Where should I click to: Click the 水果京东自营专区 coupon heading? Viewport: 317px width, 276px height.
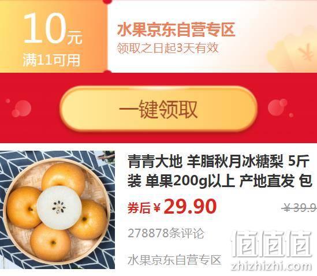(176, 30)
